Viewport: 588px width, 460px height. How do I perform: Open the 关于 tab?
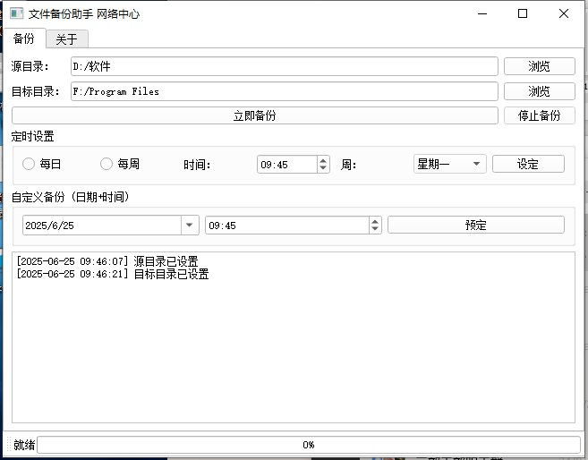click(66, 39)
